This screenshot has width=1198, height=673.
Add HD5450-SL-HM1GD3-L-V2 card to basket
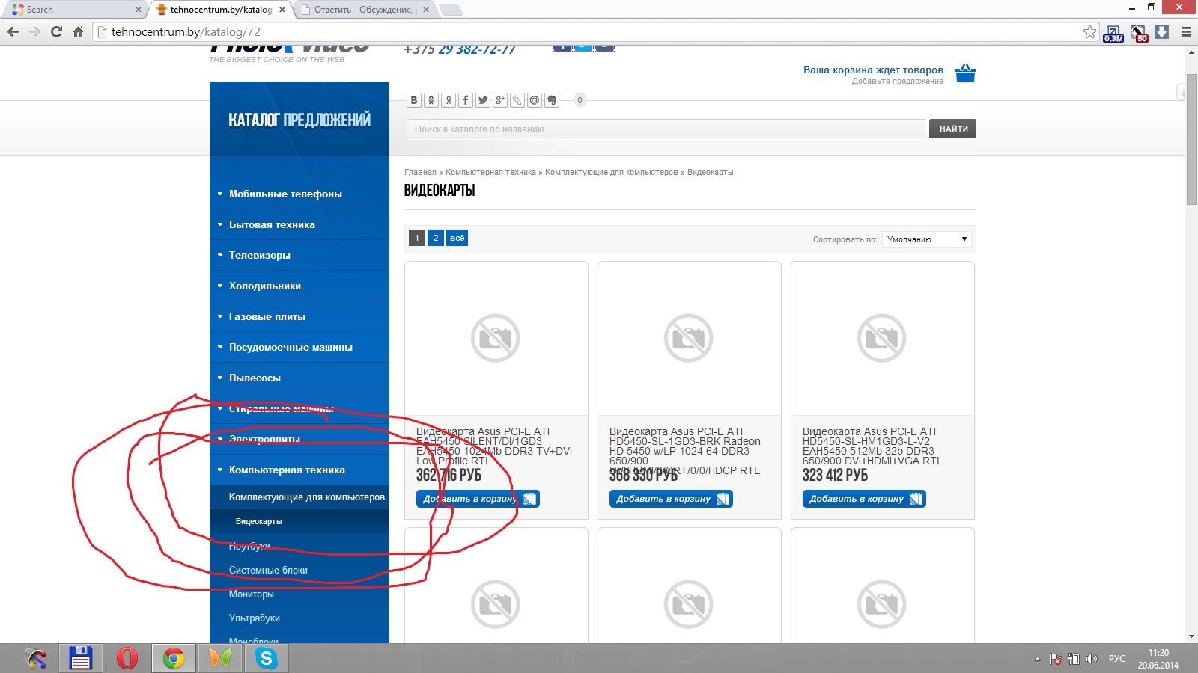[864, 499]
